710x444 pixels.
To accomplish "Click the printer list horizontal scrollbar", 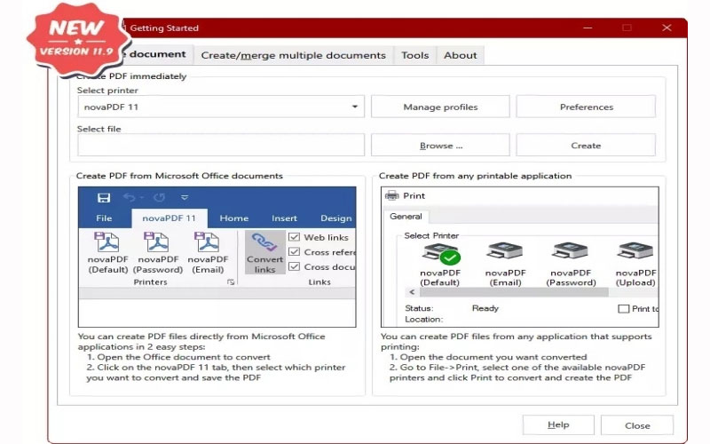I will point(514,292).
